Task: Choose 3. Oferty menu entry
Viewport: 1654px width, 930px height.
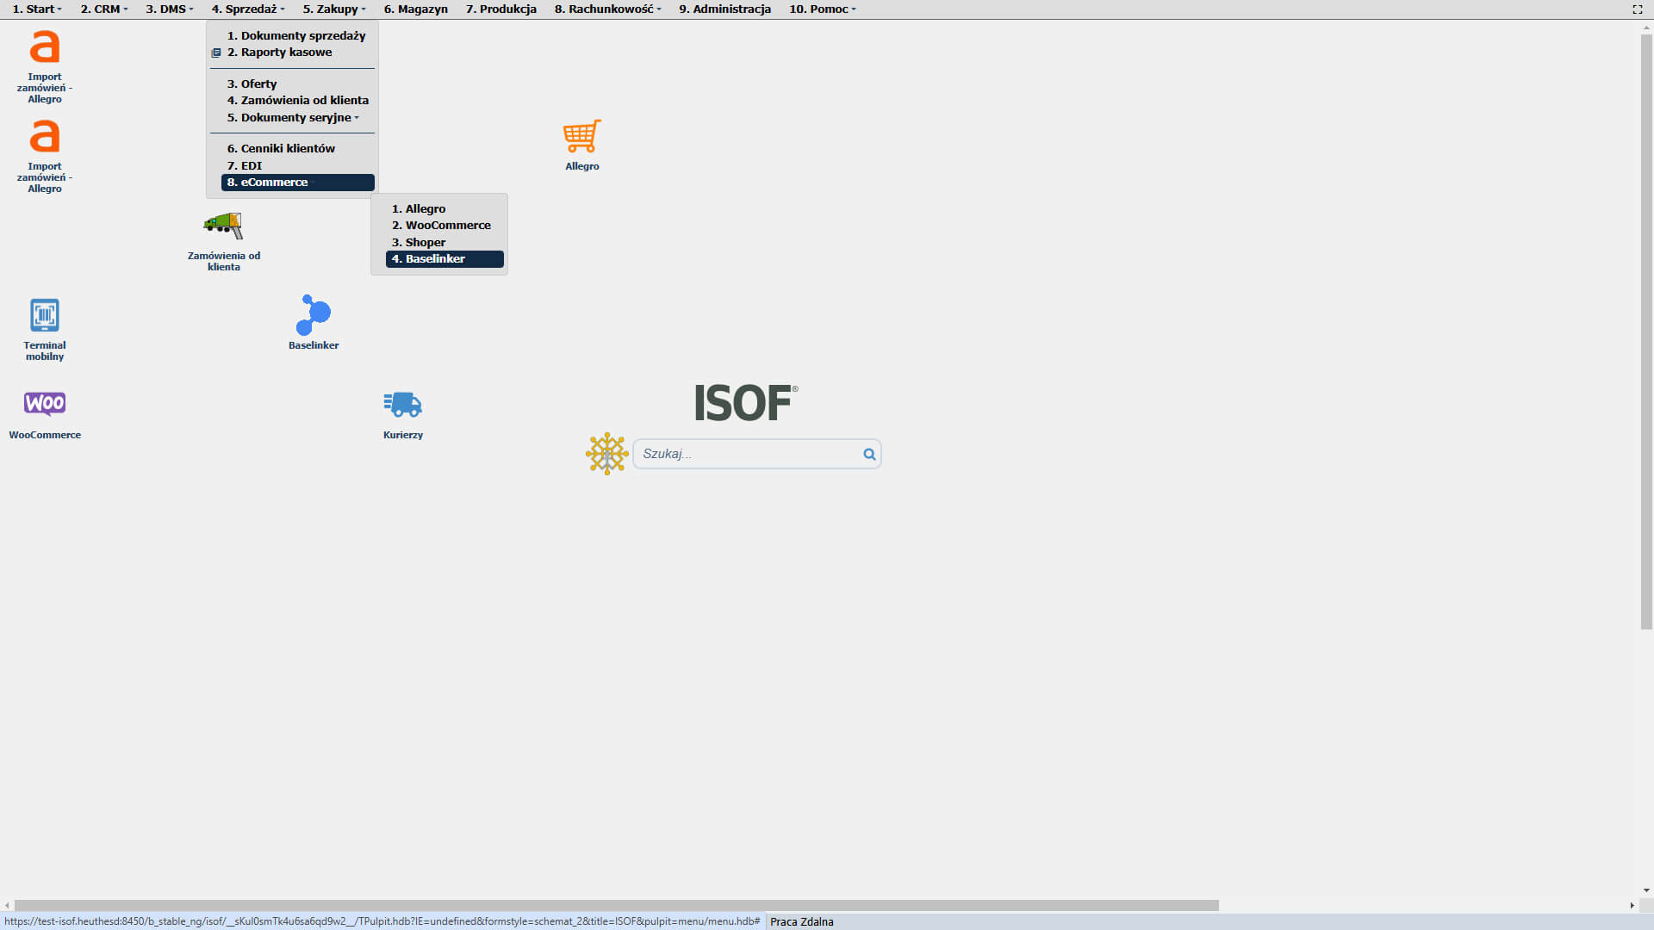Action: pos(252,84)
